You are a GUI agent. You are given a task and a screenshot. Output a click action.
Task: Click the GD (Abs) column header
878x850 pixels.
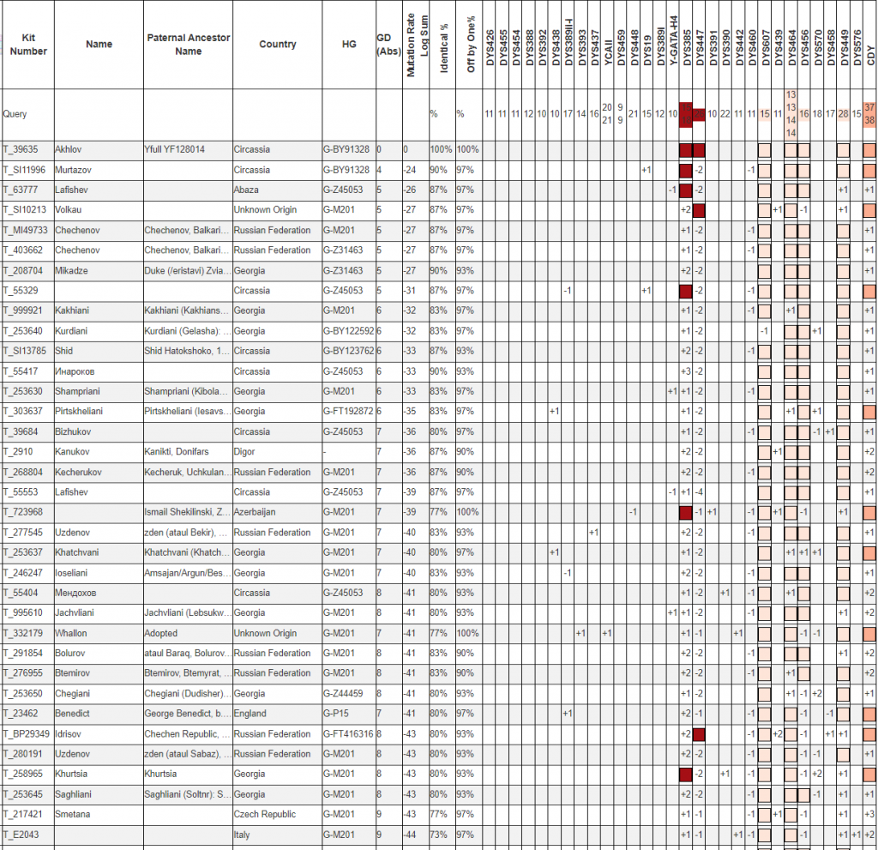click(x=388, y=45)
